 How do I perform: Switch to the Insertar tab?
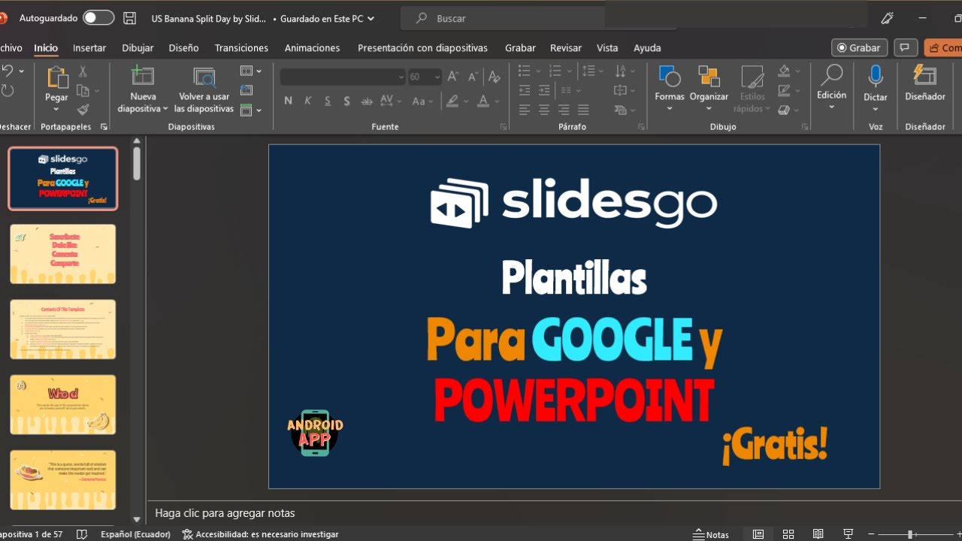(89, 47)
